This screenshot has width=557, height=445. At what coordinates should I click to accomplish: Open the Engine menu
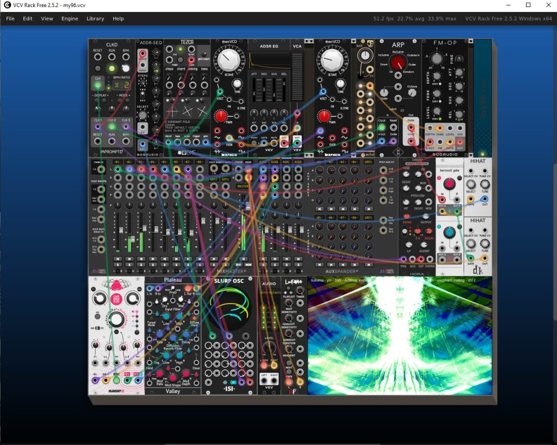point(70,18)
